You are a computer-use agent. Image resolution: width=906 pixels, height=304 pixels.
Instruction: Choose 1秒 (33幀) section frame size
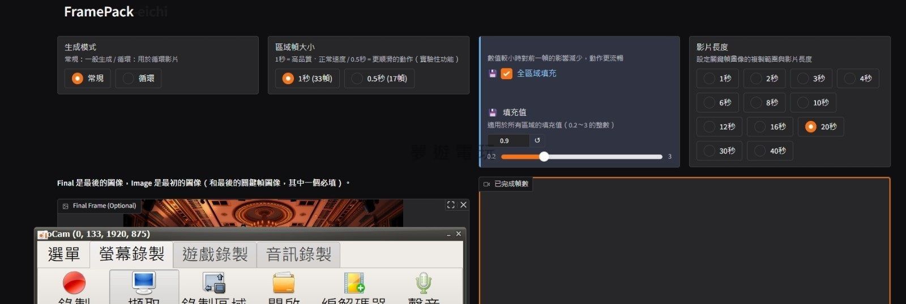point(307,78)
